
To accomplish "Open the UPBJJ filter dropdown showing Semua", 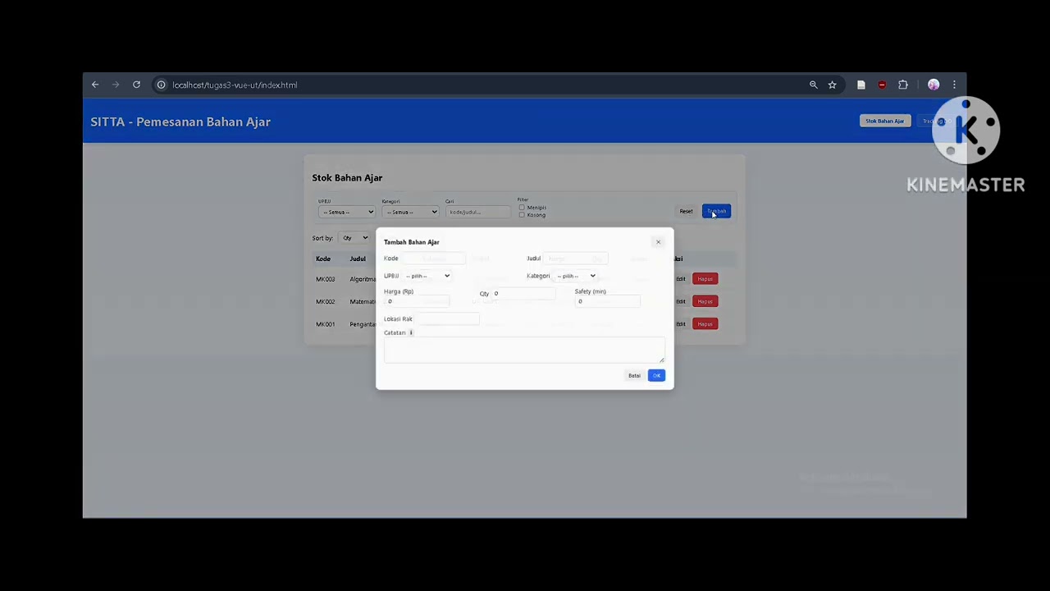I will pos(346,212).
